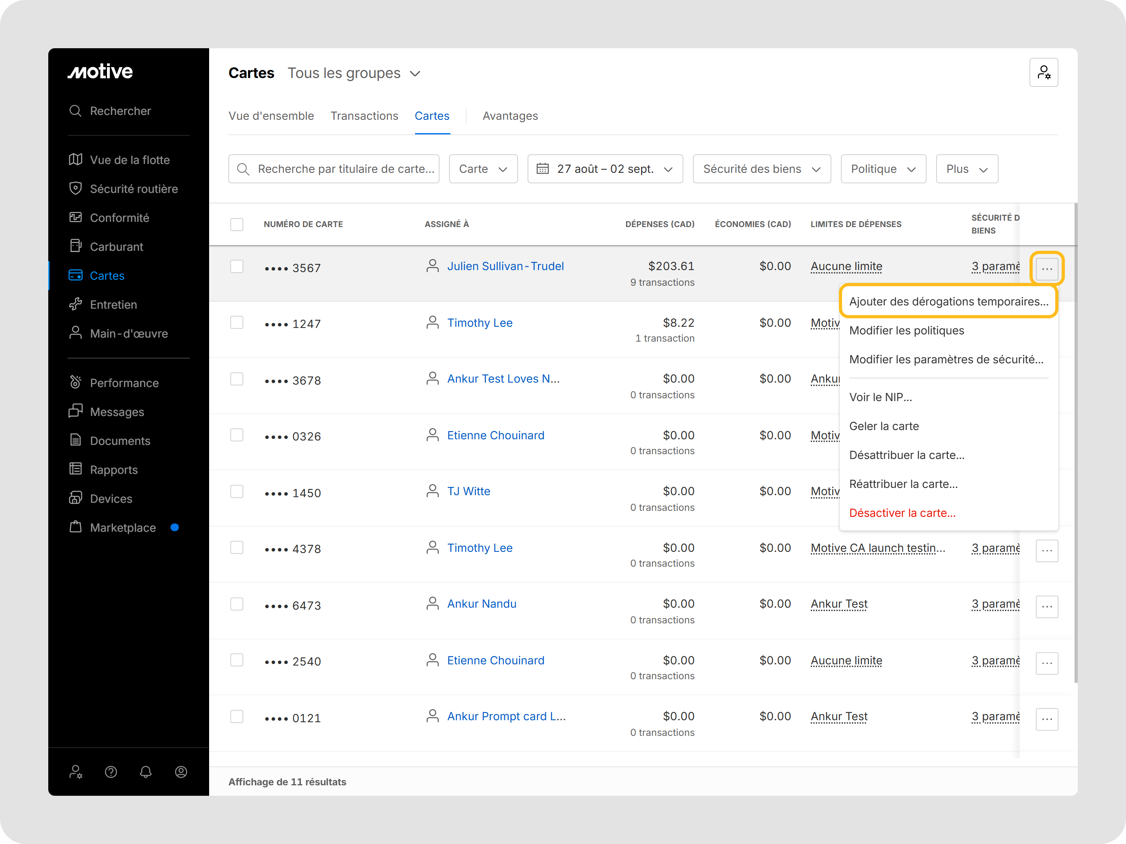Image resolution: width=1126 pixels, height=844 pixels.
Task: Toggle the select-all header checkbox
Action: coord(237,224)
